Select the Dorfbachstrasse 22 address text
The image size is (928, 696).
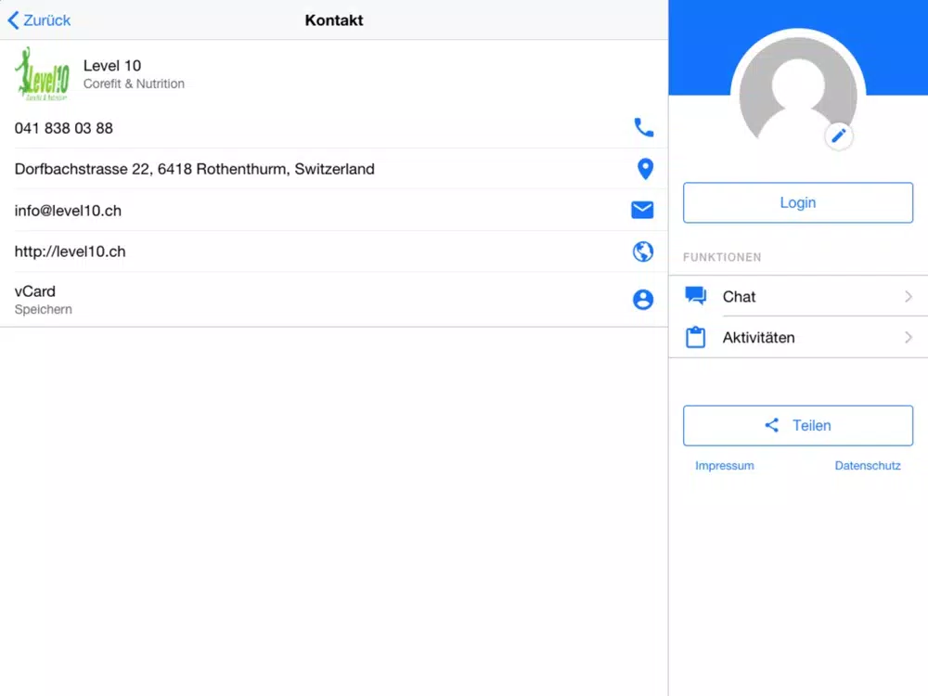[x=194, y=169]
